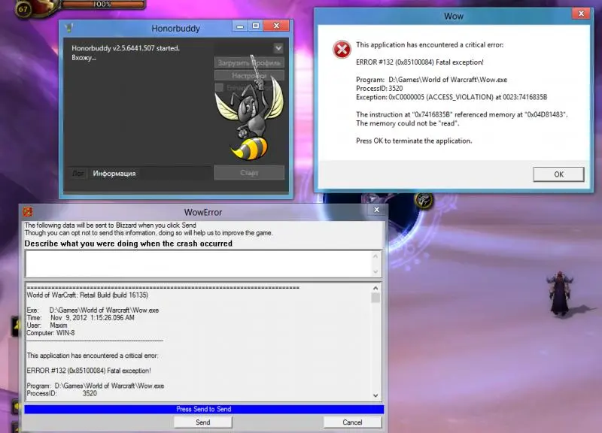Image resolution: width=602 pixels, height=433 pixels.
Task: Click the memory could not be read line
Action: [407, 123]
